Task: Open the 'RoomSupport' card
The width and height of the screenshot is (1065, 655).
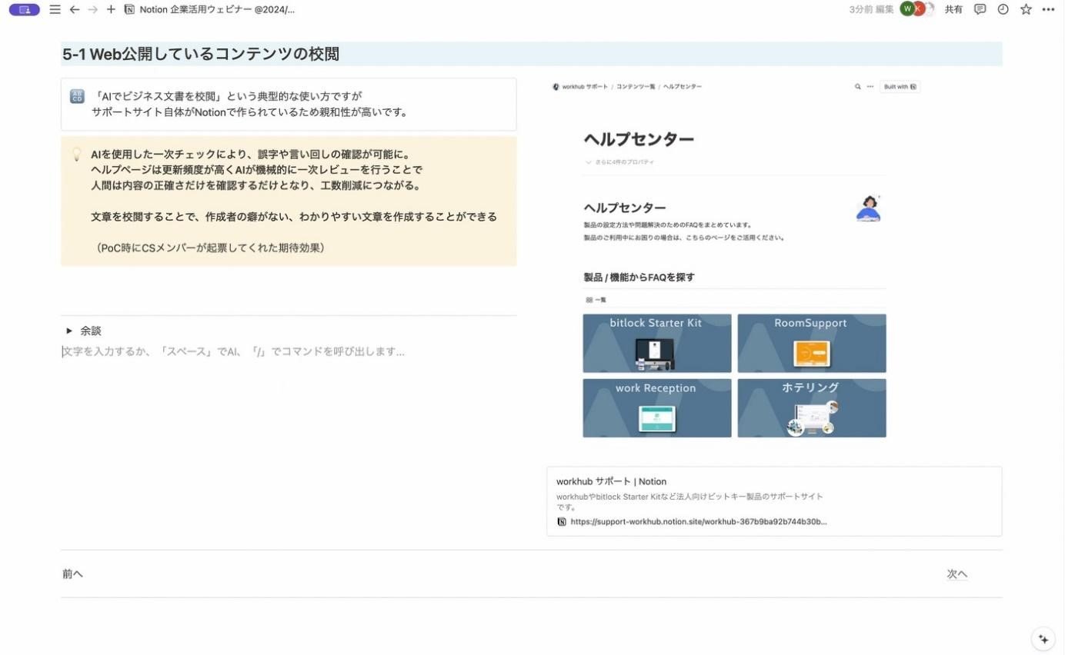Action: click(812, 343)
